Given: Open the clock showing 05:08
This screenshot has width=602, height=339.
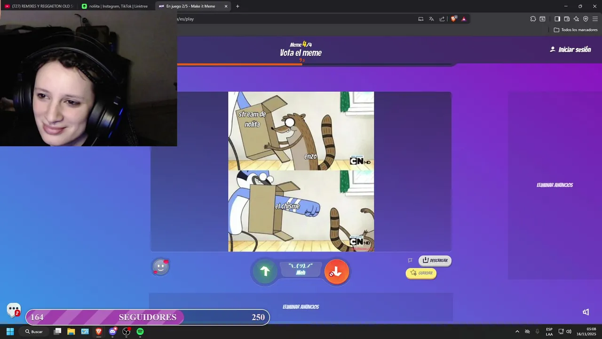Looking at the screenshot, I should (586, 331).
